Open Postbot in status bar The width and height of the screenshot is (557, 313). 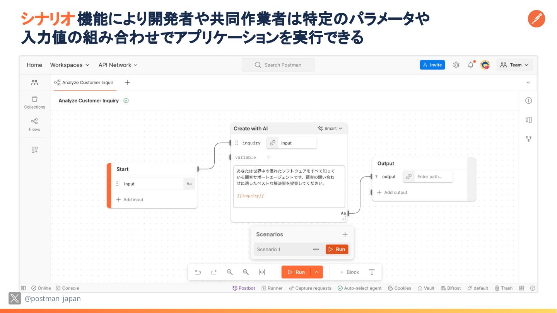pyautogui.click(x=244, y=288)
